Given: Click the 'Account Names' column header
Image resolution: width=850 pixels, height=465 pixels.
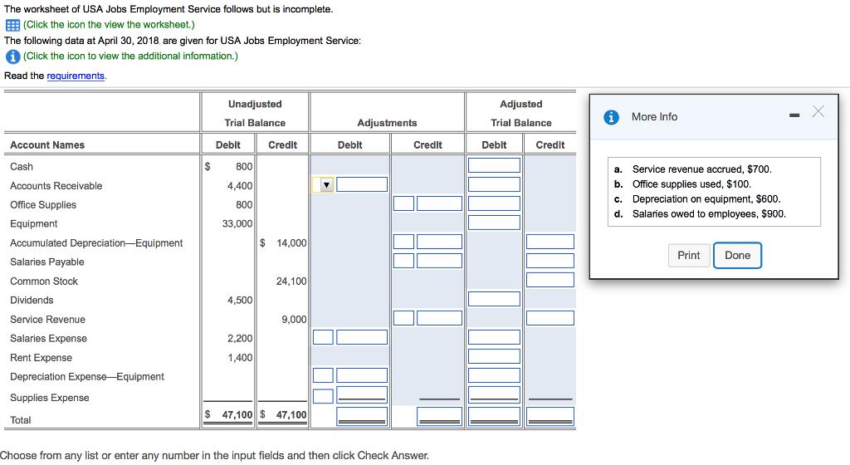Looking at the screenshot, I should [47, 145].
